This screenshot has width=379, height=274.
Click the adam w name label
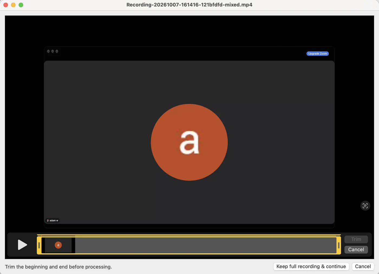click(53, 220)
